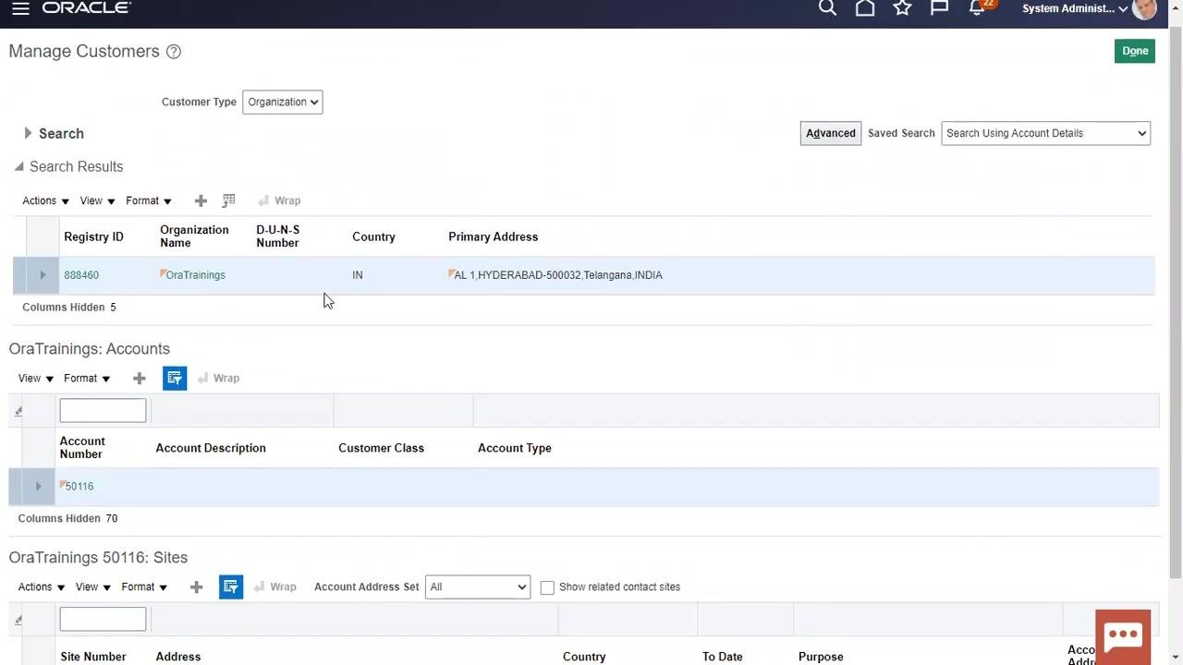
Task: Check Show related contact sites
Action: pos(547,587)
